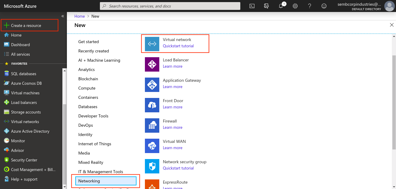
Task: Open the notifications bell
Action: (x=281, y=6)
